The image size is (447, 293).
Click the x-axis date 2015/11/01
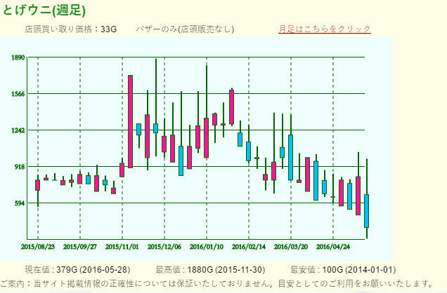coord(122,247)
